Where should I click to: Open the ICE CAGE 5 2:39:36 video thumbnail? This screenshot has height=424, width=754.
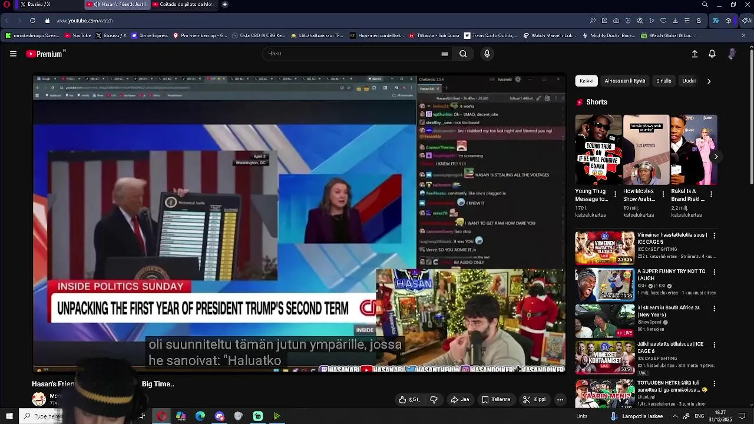[605, 247]
